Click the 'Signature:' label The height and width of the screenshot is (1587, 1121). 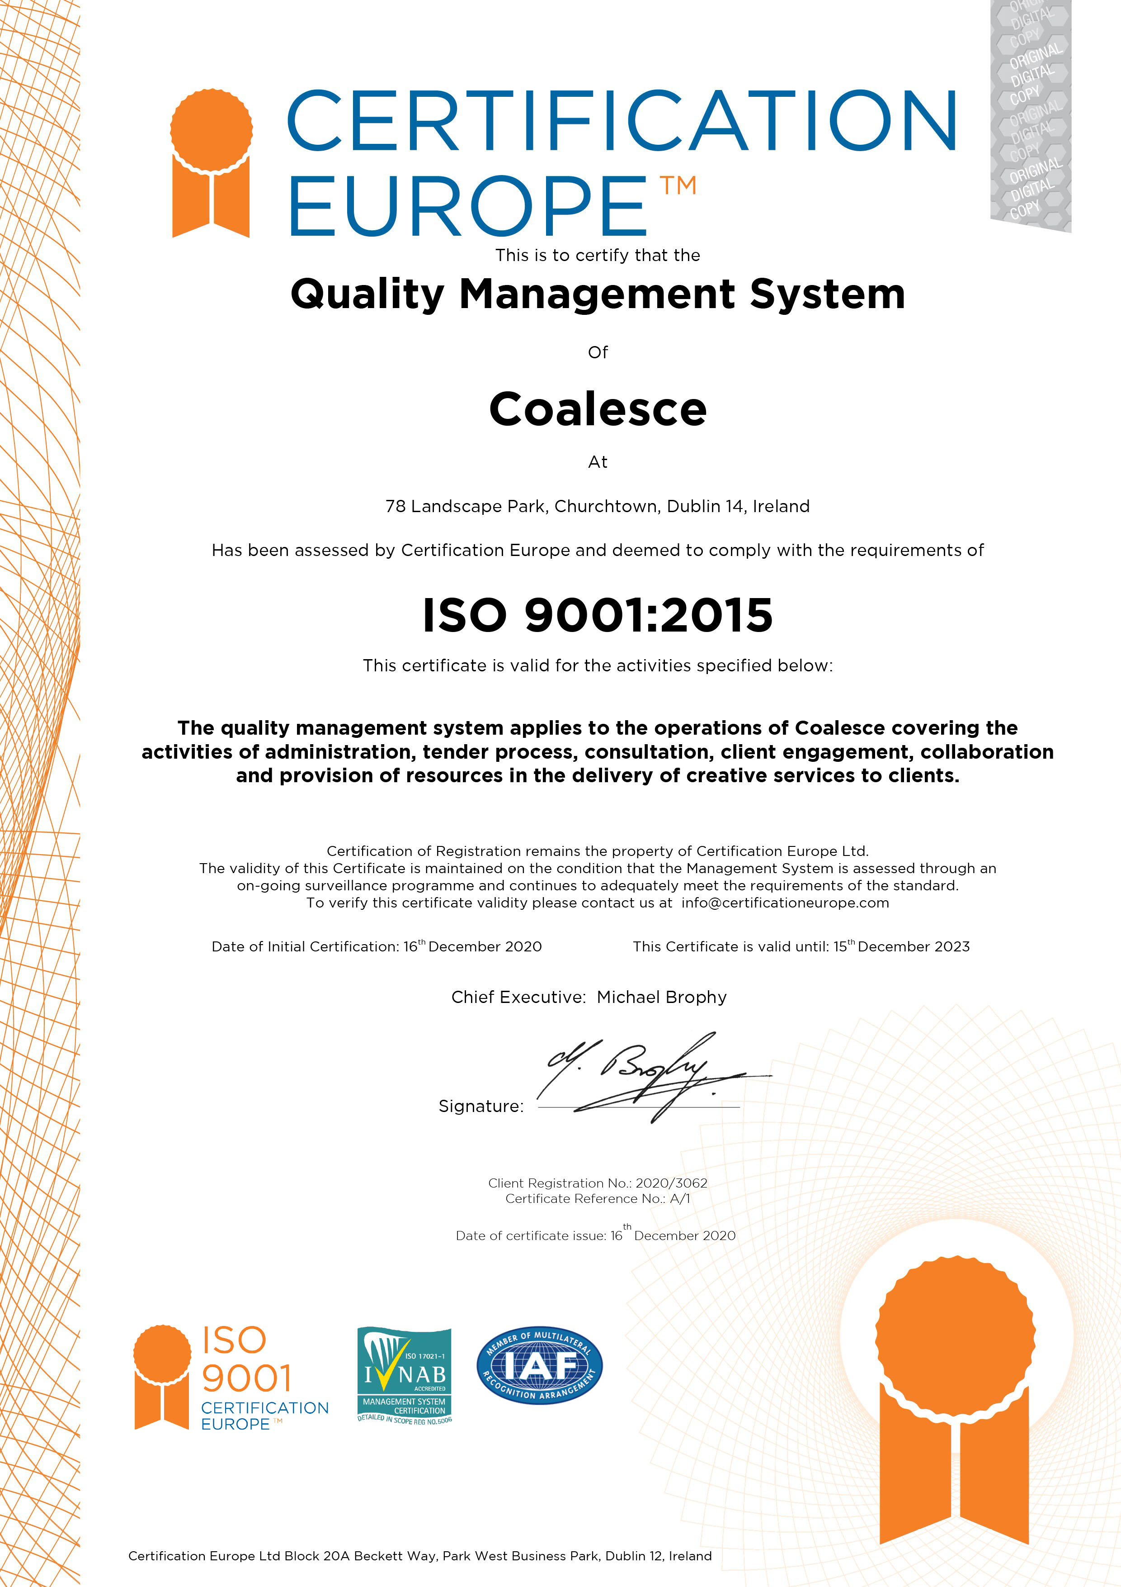click(x=481, y=1107)
